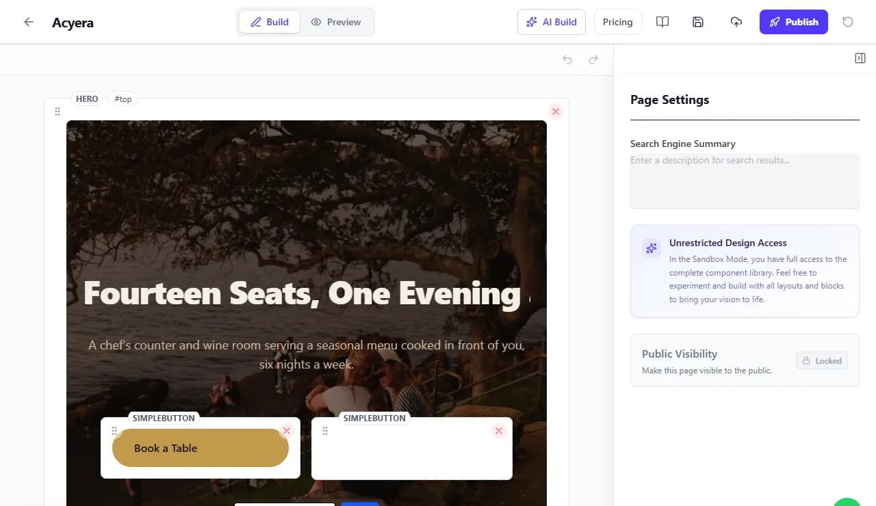
Task: Collapse the Page Settings side panel
Action: 860,59
